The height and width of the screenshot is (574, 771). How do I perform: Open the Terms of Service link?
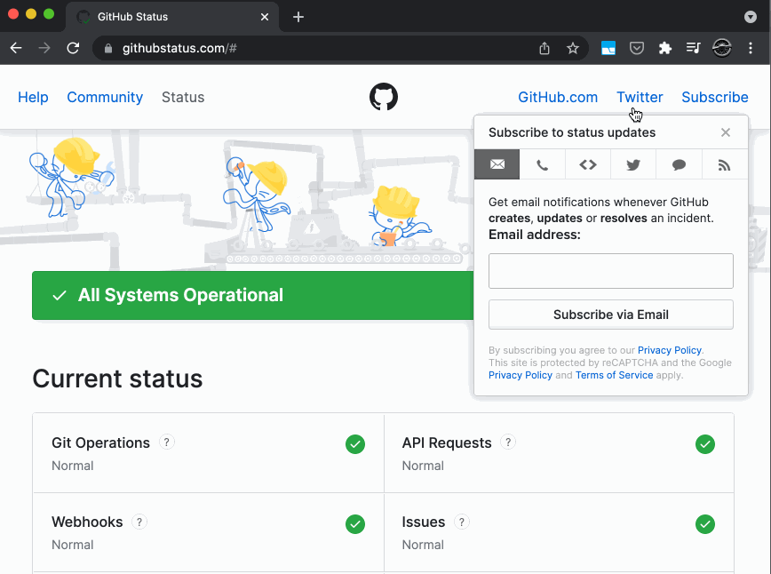coord(614,375)
